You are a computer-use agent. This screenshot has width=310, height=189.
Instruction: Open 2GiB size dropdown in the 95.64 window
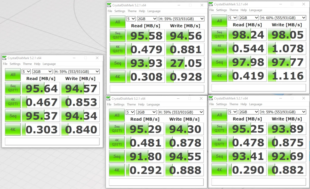pos(42,72)
